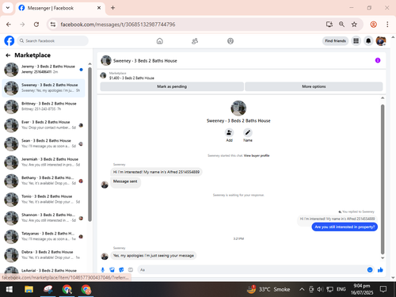
Task: Open the Windows Start menu
Action: pos(10,290)
